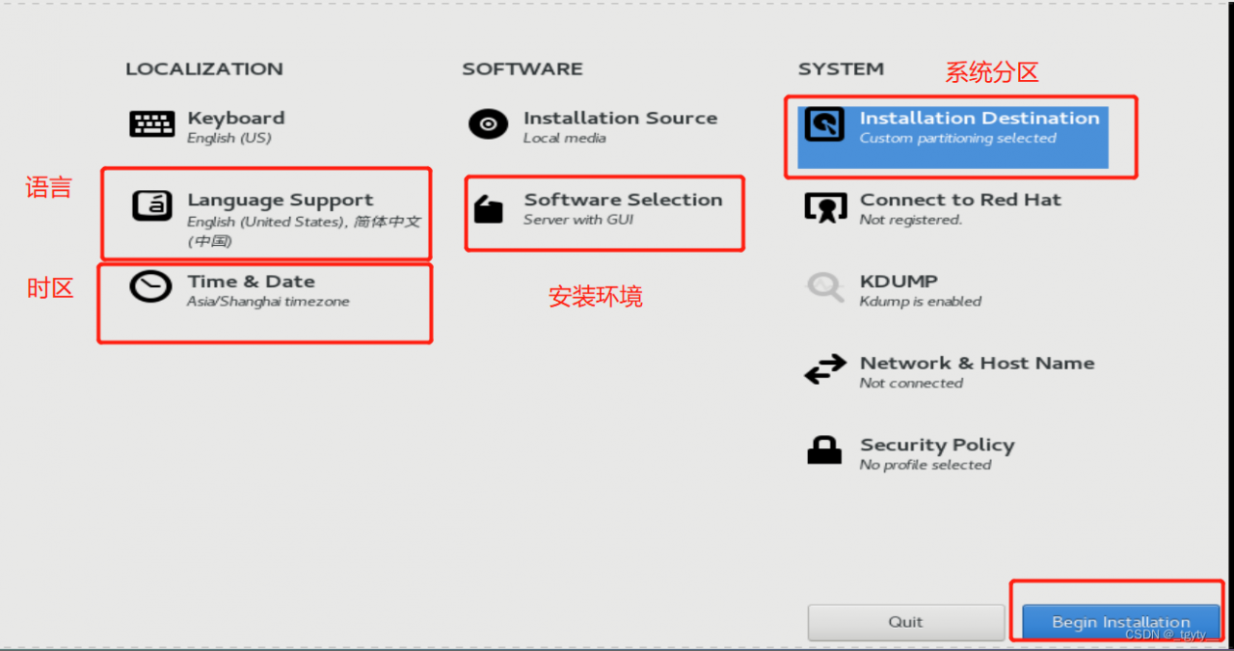
Task: Click the KDUMP magnifier icon
Action: (824, 287)
